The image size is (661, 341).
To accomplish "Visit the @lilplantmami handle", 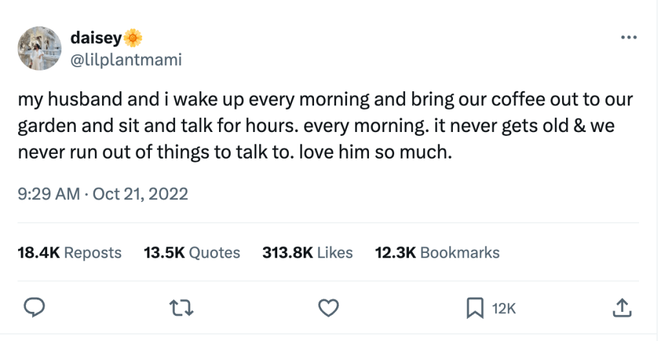I will coord(126,60).
